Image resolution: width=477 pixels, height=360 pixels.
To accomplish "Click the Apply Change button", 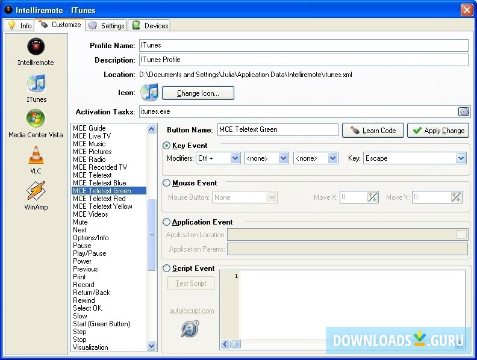I will (438, 131).
